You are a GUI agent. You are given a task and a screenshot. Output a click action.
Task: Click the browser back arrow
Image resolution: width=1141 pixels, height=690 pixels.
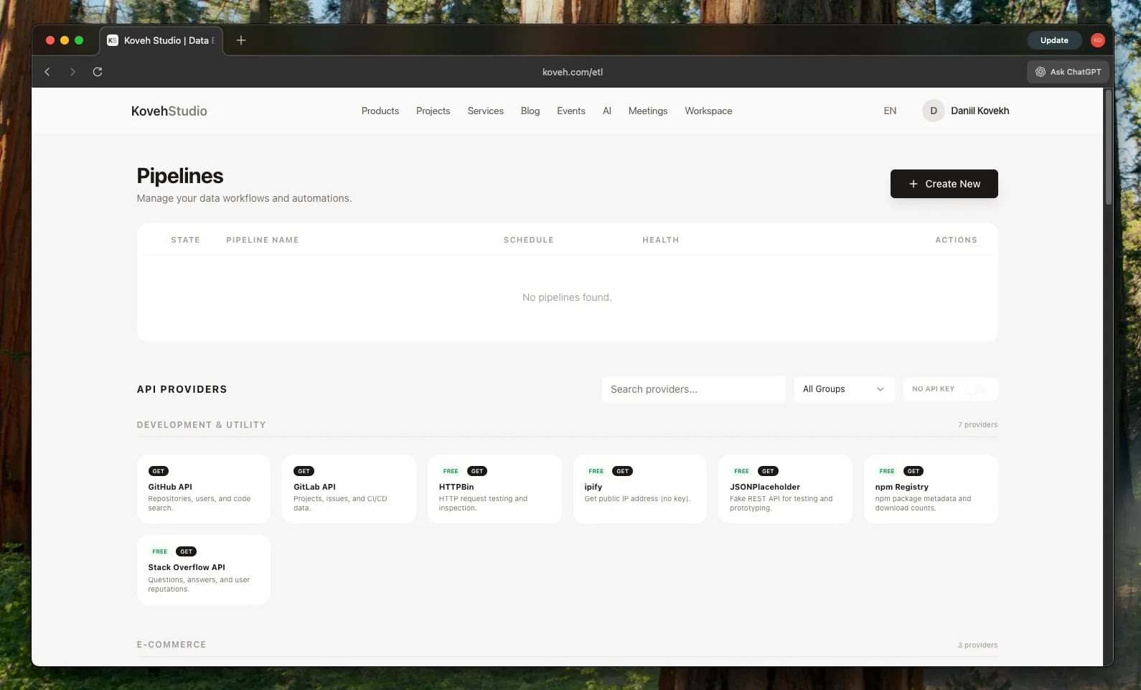tap(47, 72)
